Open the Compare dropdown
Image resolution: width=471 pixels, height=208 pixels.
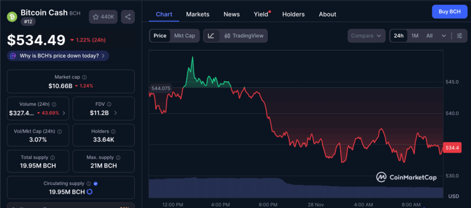click(x=366, y=36)
